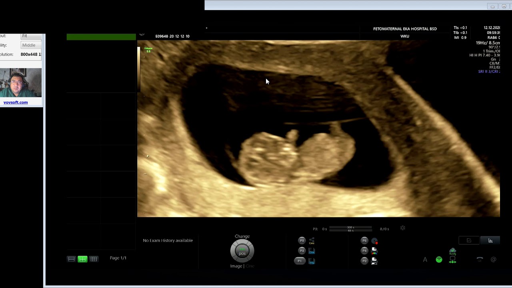Image resolution: width=512 pixels, height=288 pixels.
Task: Minimize the top window
Action: point(492,6)
